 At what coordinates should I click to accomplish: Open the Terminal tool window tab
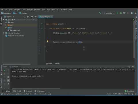pyautogui.click(x=28, y=91)
